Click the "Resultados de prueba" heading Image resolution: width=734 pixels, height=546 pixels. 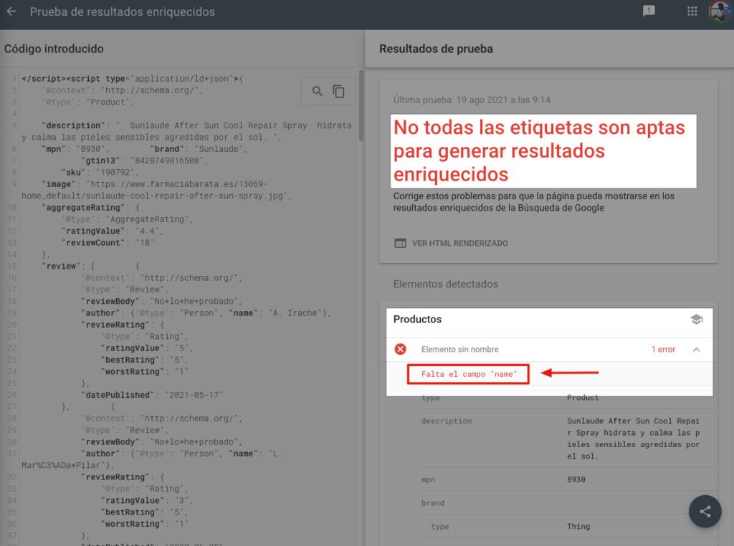[436, 49]
